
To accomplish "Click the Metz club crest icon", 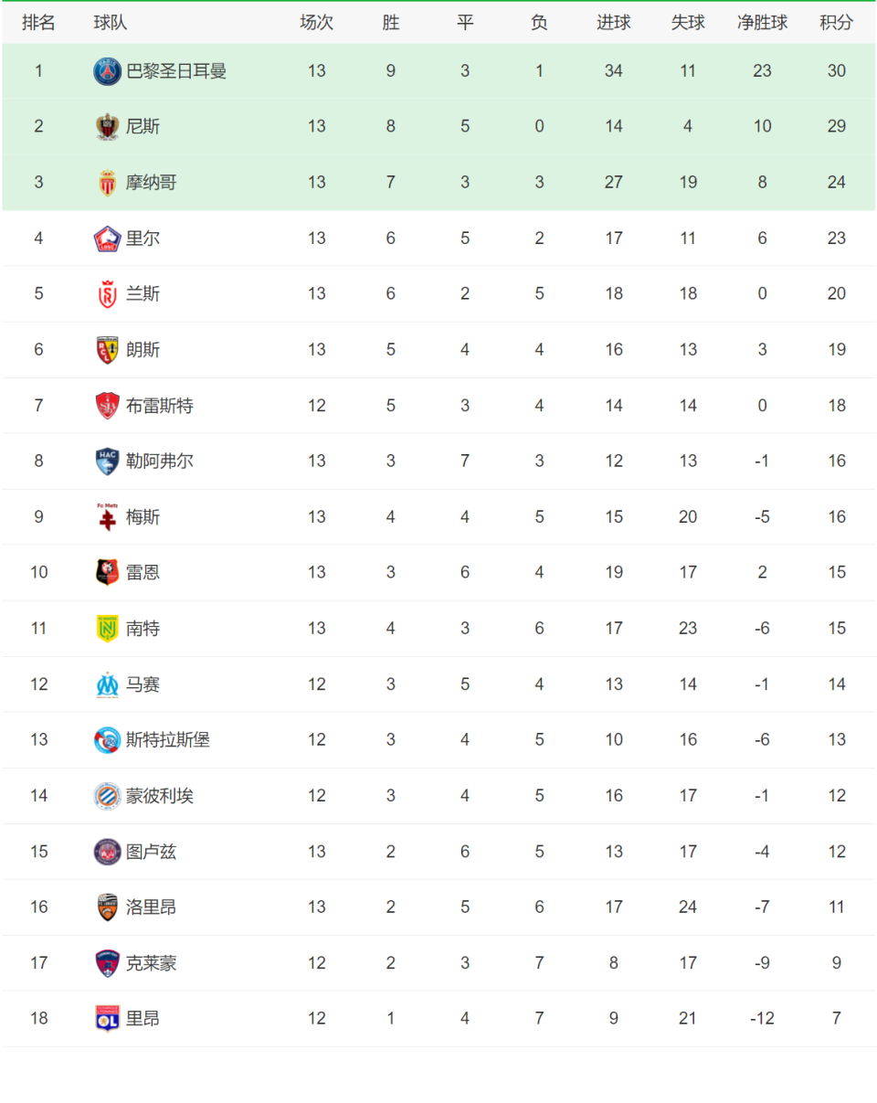I will (107, 517).
